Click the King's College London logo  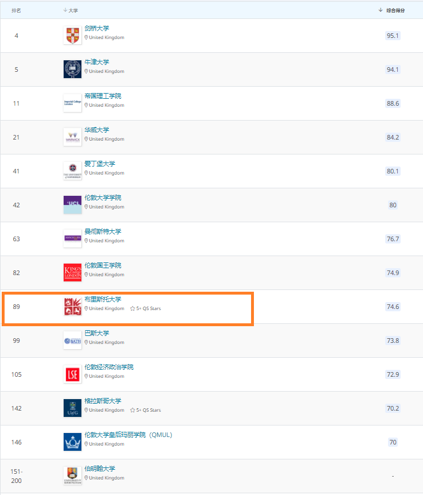[72, 272]
